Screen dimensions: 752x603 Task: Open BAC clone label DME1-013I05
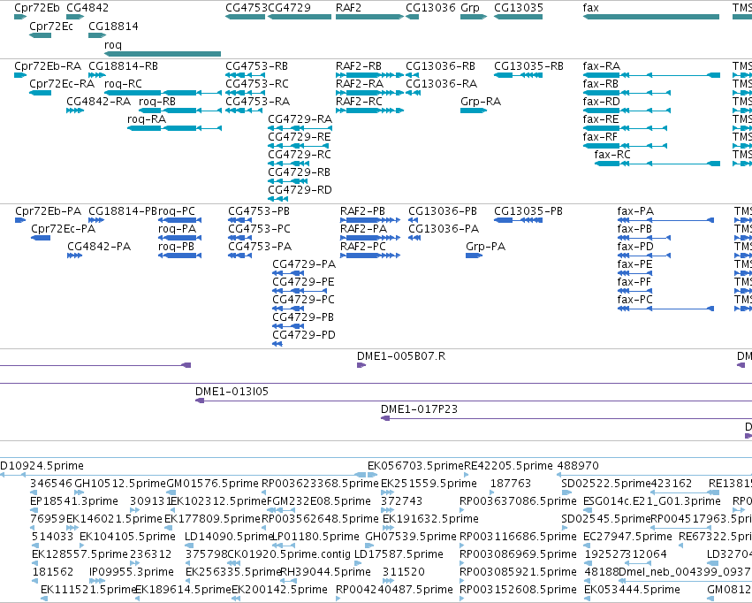(232, 392)
